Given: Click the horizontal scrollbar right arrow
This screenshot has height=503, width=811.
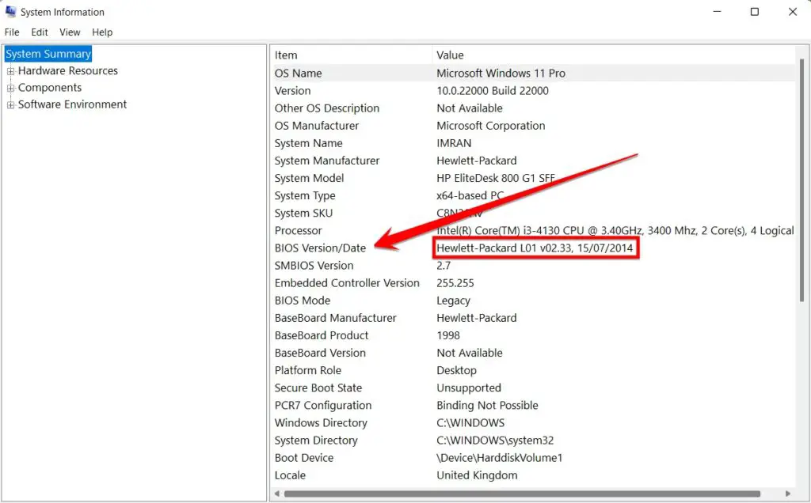Looking at the screenshot, I should tap(788, 494).
